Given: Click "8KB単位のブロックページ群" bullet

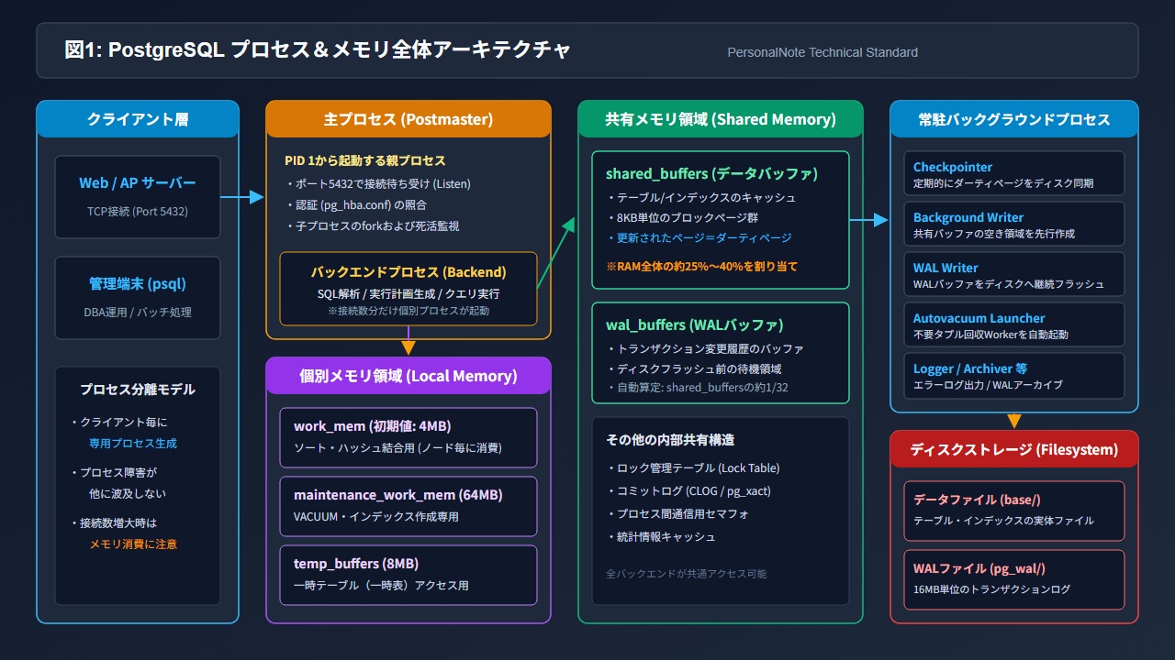Looking at the screenshot, I should tap(682, 218).
